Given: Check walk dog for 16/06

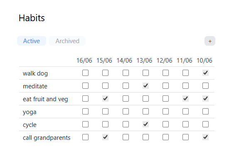Looking at the screenshot, I should pyautogui.click(x=85, y=73).
